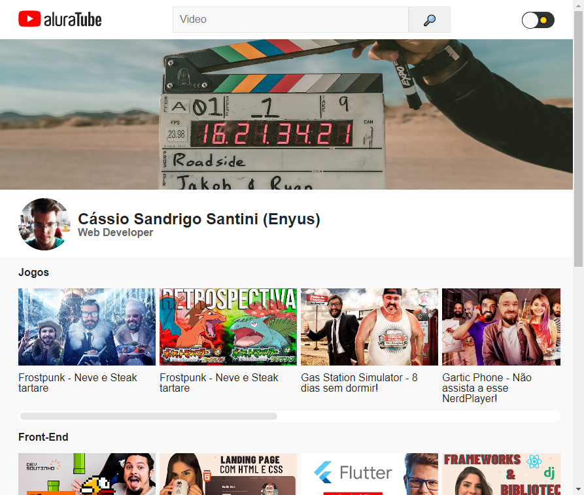Click the 'Gas Station Simulator - 8 dias sem dormir!' title
Viewport: 584px width, 495px height.
click(359, 383)
